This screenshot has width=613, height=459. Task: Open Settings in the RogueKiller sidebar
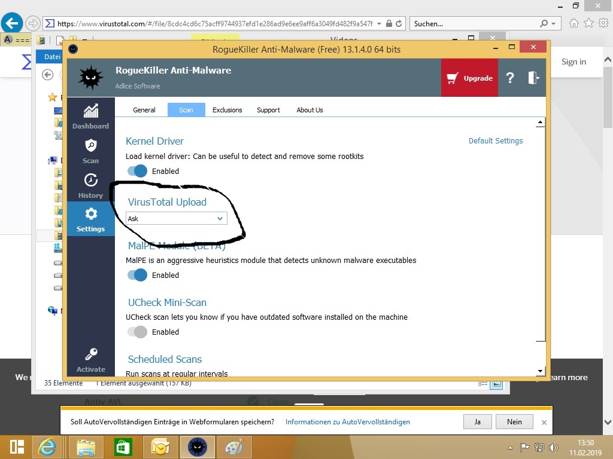91,219
